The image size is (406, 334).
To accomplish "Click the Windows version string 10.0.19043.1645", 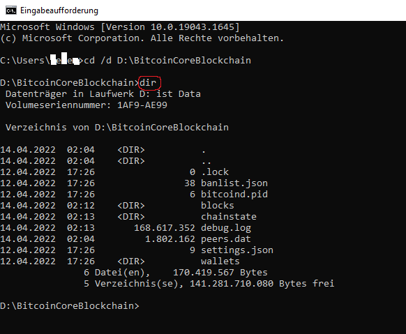I will 193,27.
